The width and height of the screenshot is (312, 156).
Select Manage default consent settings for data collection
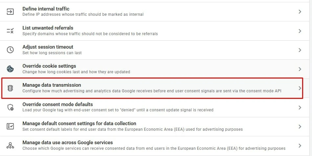point(155,126)
